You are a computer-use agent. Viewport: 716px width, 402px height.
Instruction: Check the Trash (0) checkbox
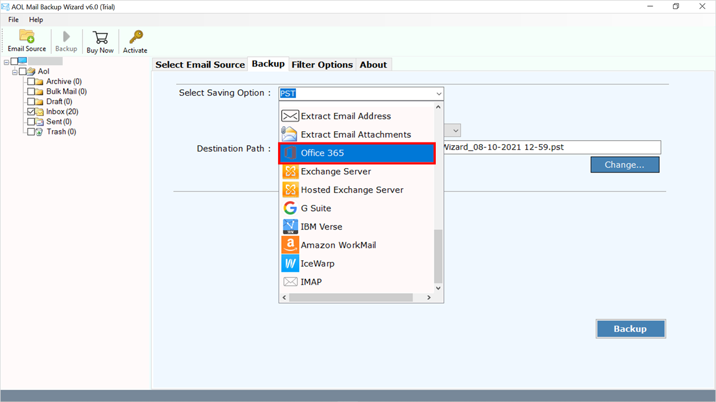coord(31,132)
